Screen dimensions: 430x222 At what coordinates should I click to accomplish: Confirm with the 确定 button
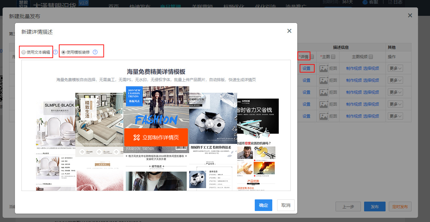(x=264, y=205)
